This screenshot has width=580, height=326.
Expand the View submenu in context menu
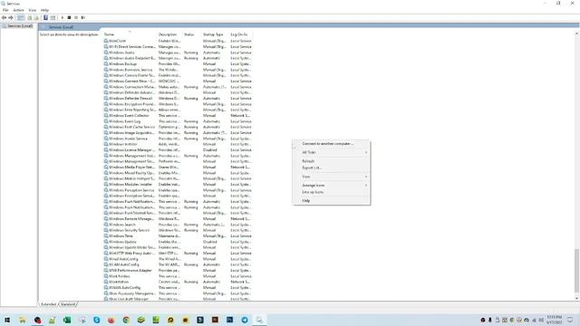(332, 177)
